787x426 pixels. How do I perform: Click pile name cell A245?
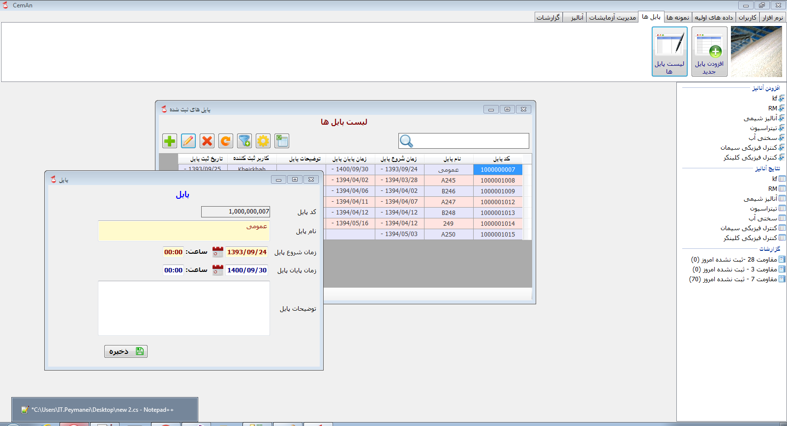(x=449, y=180)
